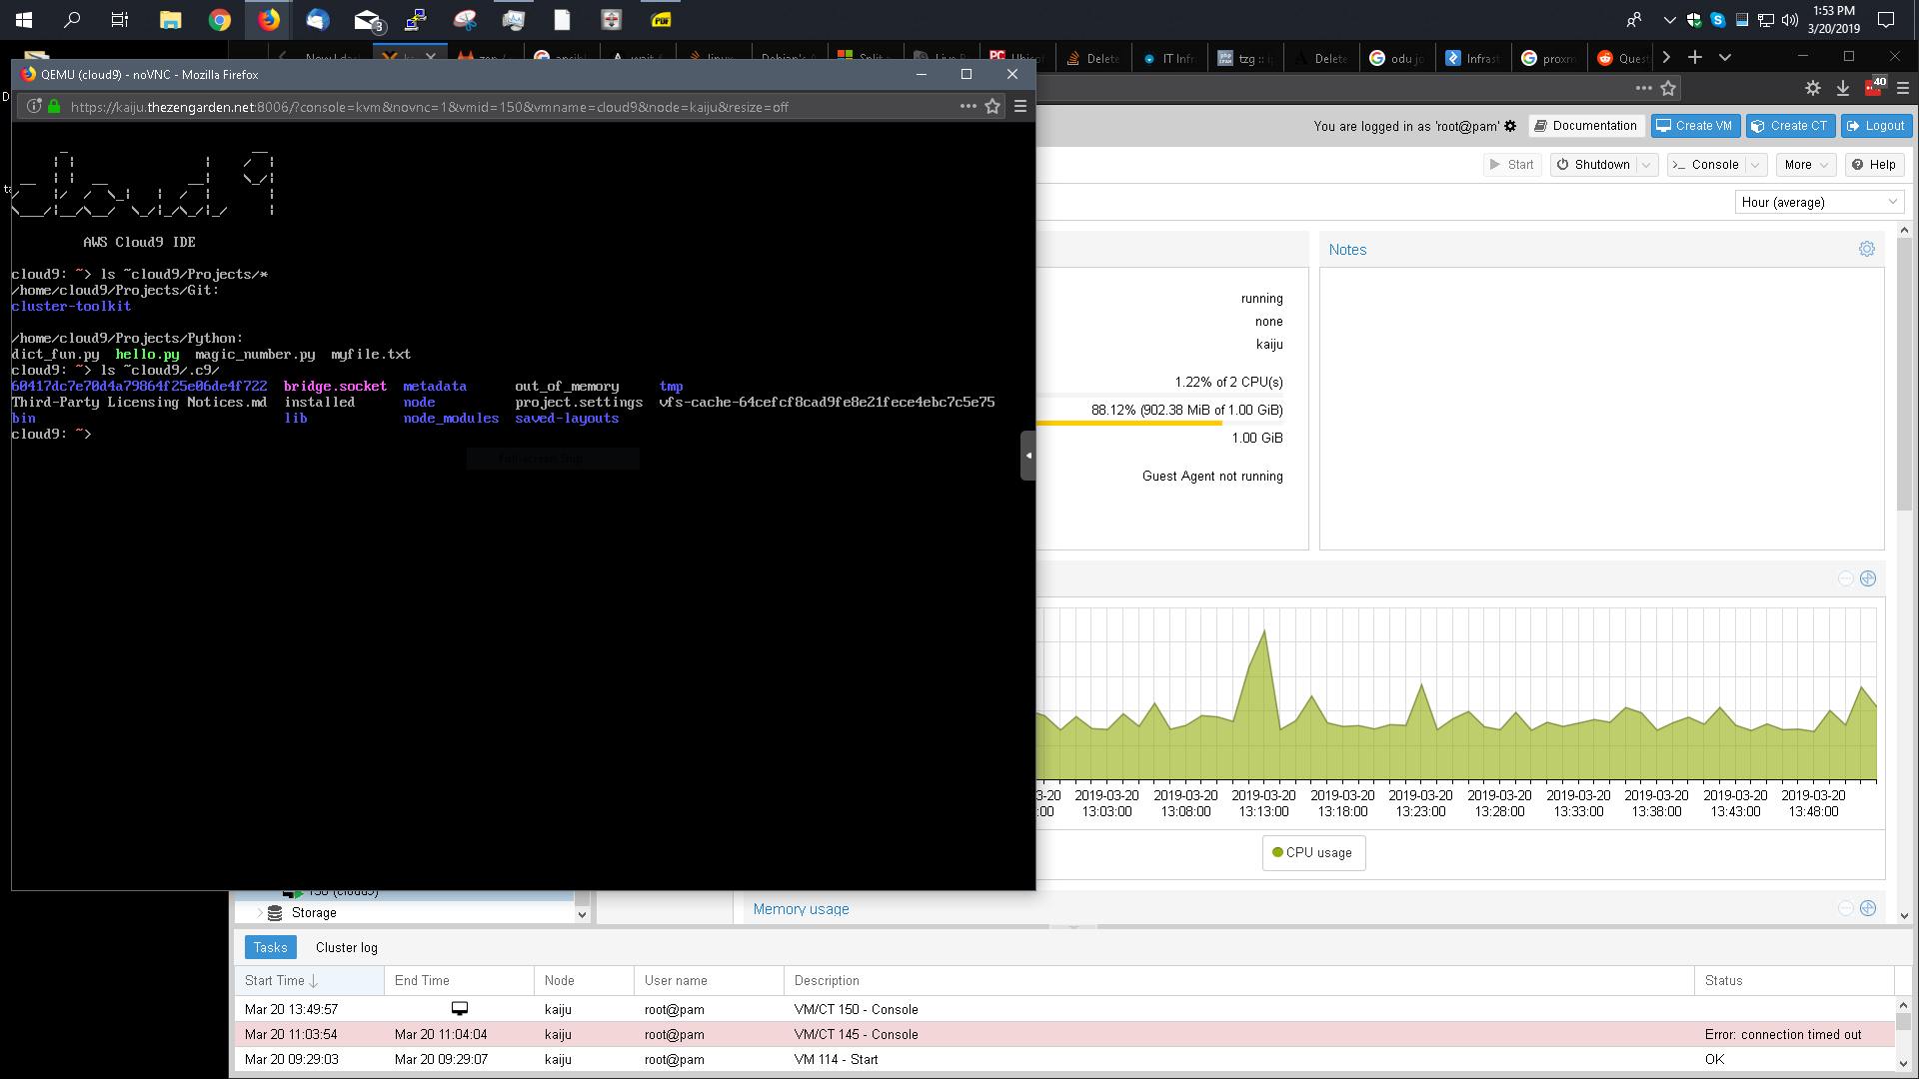The height and width of the screenshot is (1079, 1919).
Task: Switch to the Tasks tab
Action: pos(270,947)
